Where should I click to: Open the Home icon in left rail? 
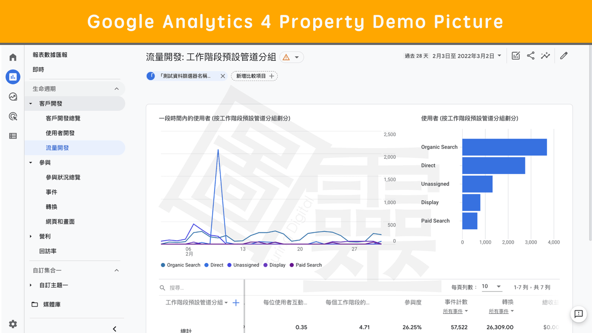pos(13,57)
